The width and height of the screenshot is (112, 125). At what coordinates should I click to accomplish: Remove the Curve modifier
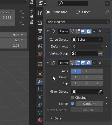100,31
